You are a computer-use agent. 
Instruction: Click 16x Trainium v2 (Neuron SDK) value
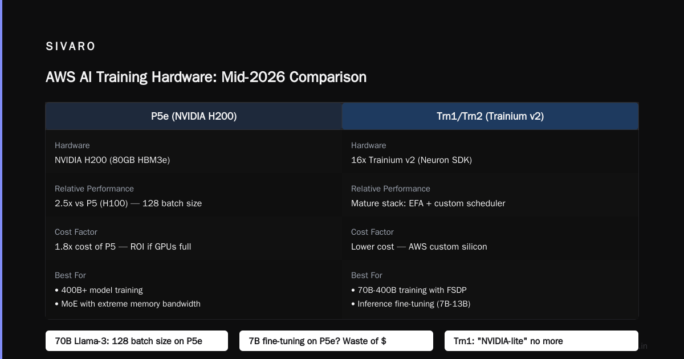click(x=412, y=160)
